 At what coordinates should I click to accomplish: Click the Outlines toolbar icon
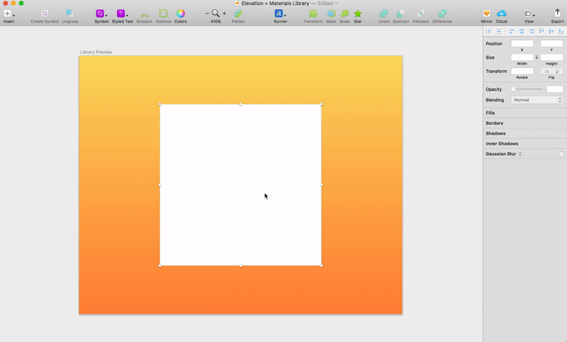click(164, 13)
